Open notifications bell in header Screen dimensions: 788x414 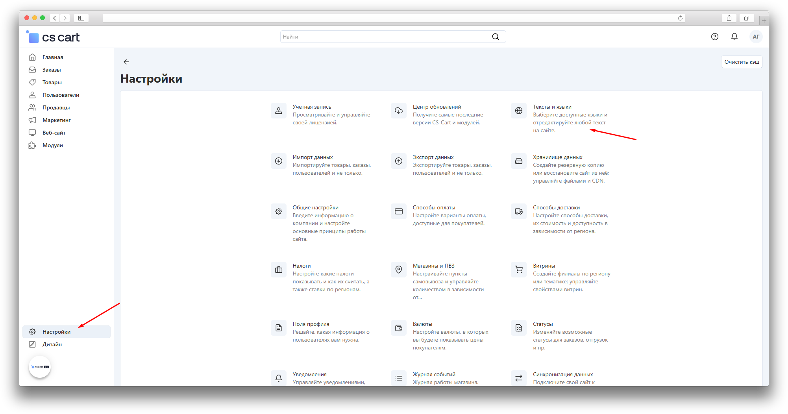734,37
